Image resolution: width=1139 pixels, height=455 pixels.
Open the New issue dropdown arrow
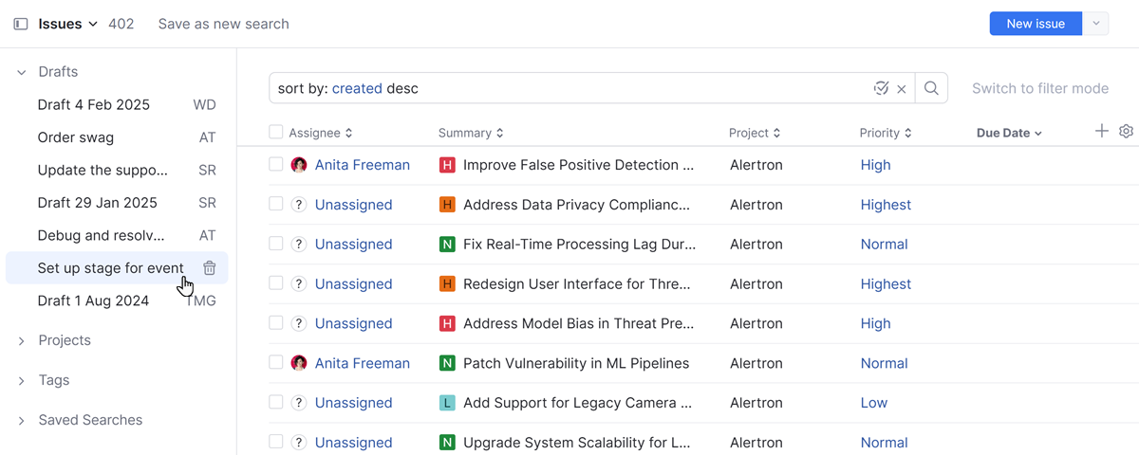[x=1096, y=24]
